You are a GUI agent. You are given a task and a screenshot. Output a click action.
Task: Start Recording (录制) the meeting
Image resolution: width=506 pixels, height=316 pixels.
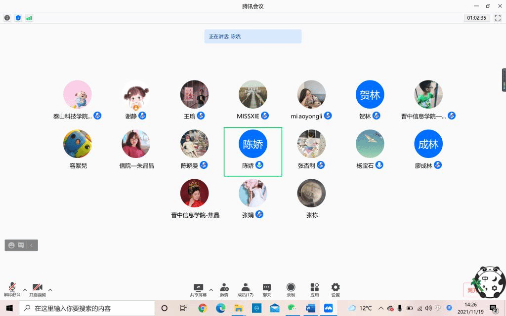[x=291, y=289]
